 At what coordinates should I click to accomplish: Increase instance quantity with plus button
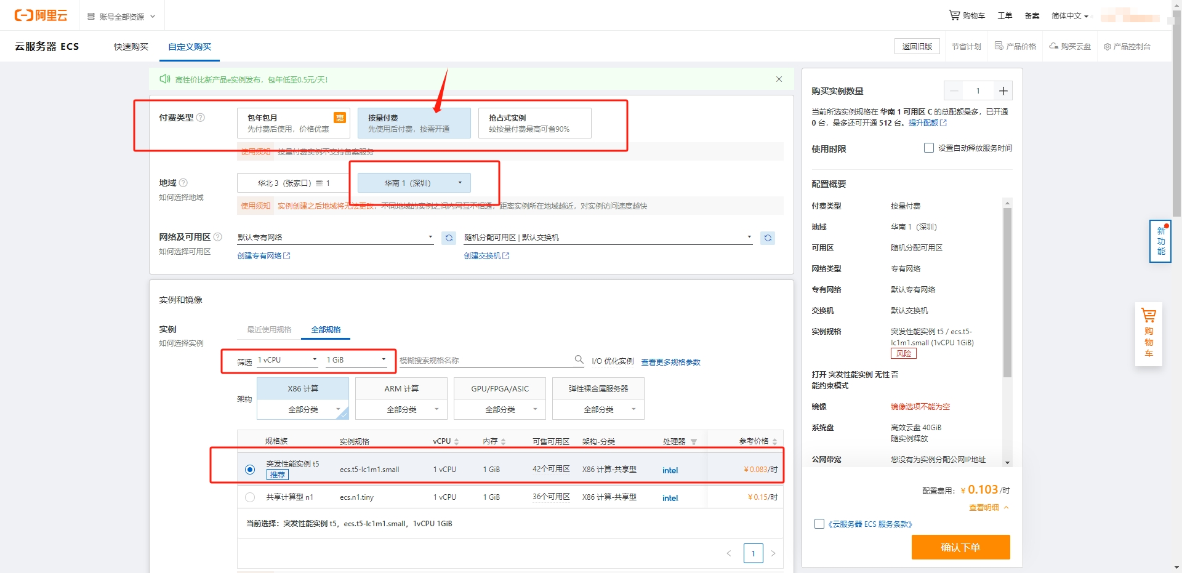(1003, 91)
